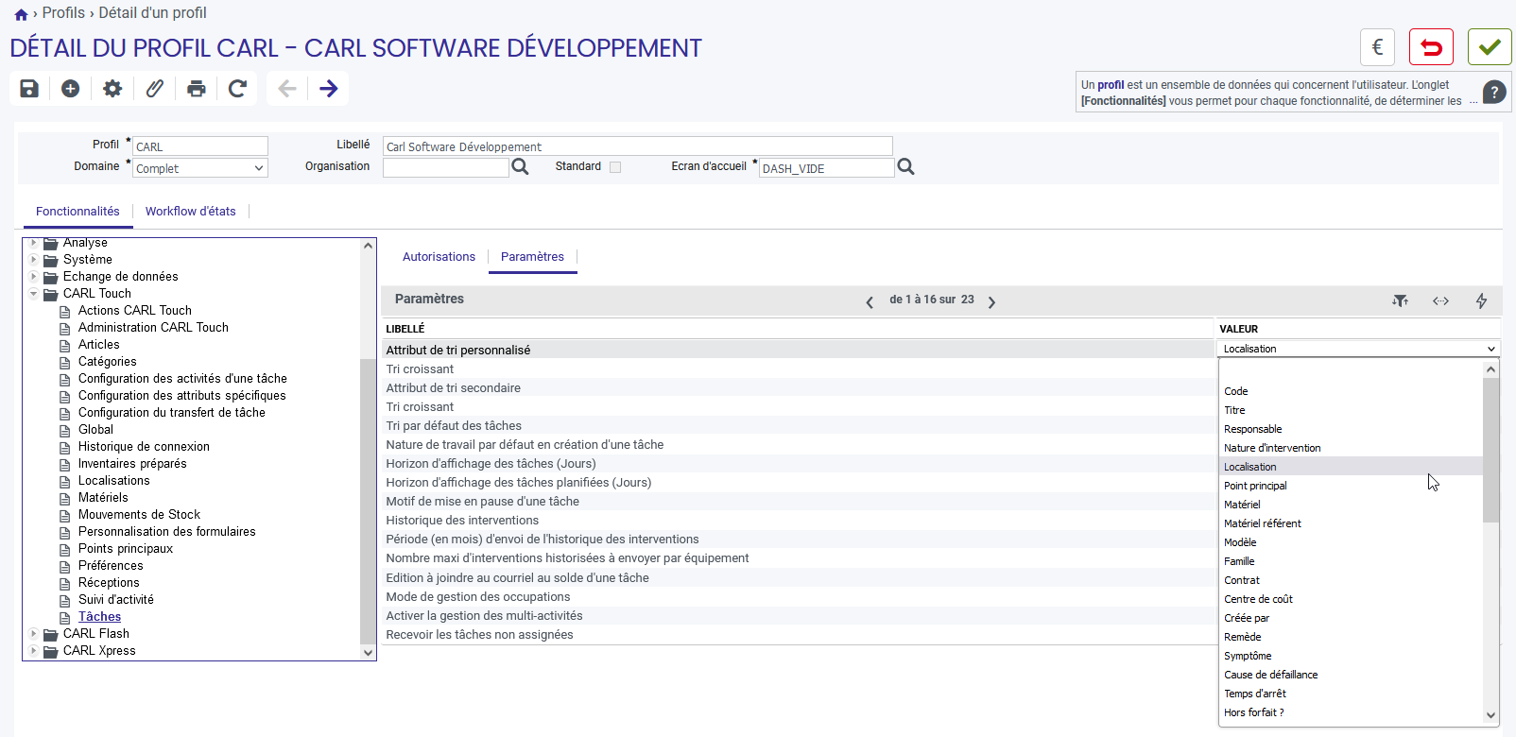The width and height of the screenshot is (1516, 737).
Task: Click the Organisation search magnifier icon
Action: [x=520, y=167]
